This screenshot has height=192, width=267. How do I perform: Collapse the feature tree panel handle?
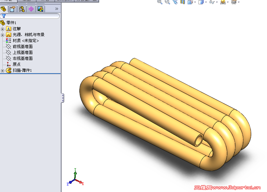[x=63, y=98]
